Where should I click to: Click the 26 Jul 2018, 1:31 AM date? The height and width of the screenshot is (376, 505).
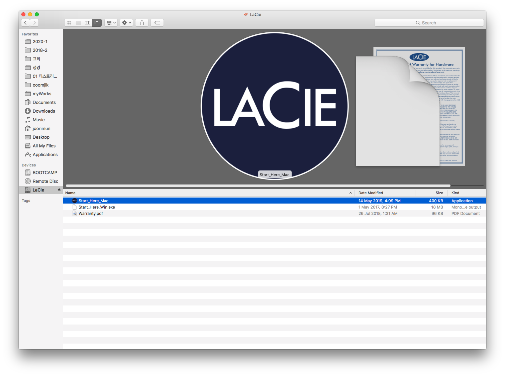[378, 214]
